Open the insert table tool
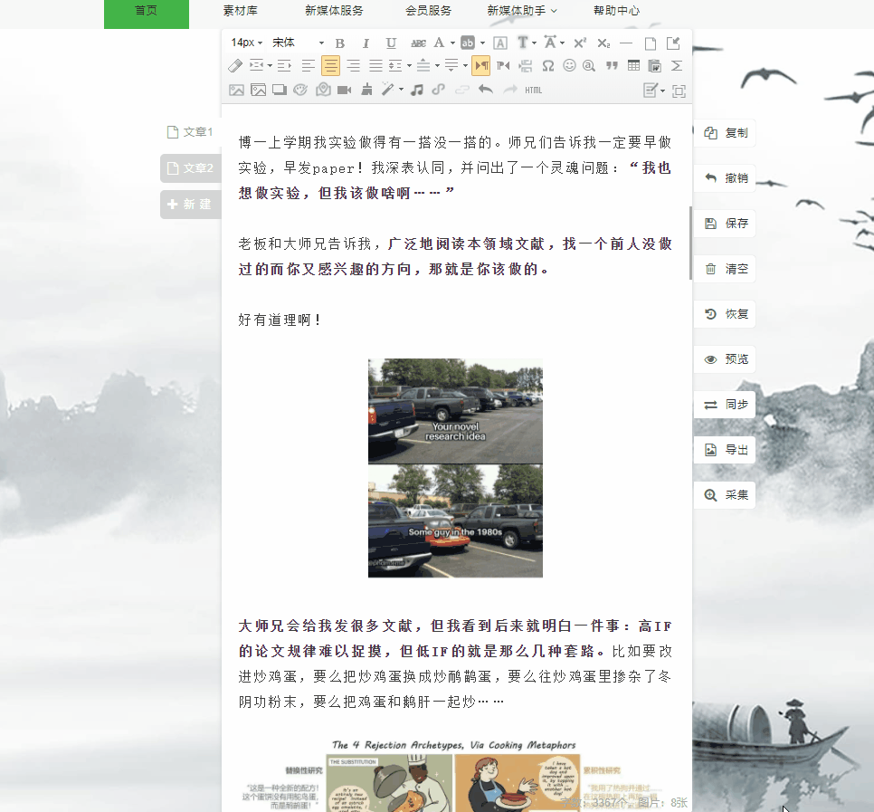The width and height of the screenshot is (874, 812). tap(633, 65)
